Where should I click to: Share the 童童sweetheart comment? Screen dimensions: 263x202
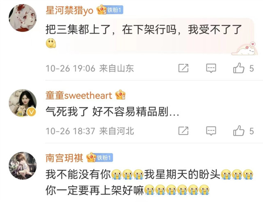pos(183,131)
